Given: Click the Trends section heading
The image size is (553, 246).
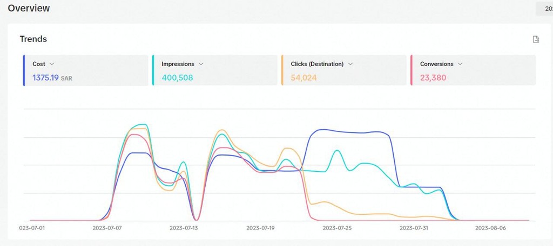Looking at the screenshot, I should pyautogui.click(x=33, y=39).
